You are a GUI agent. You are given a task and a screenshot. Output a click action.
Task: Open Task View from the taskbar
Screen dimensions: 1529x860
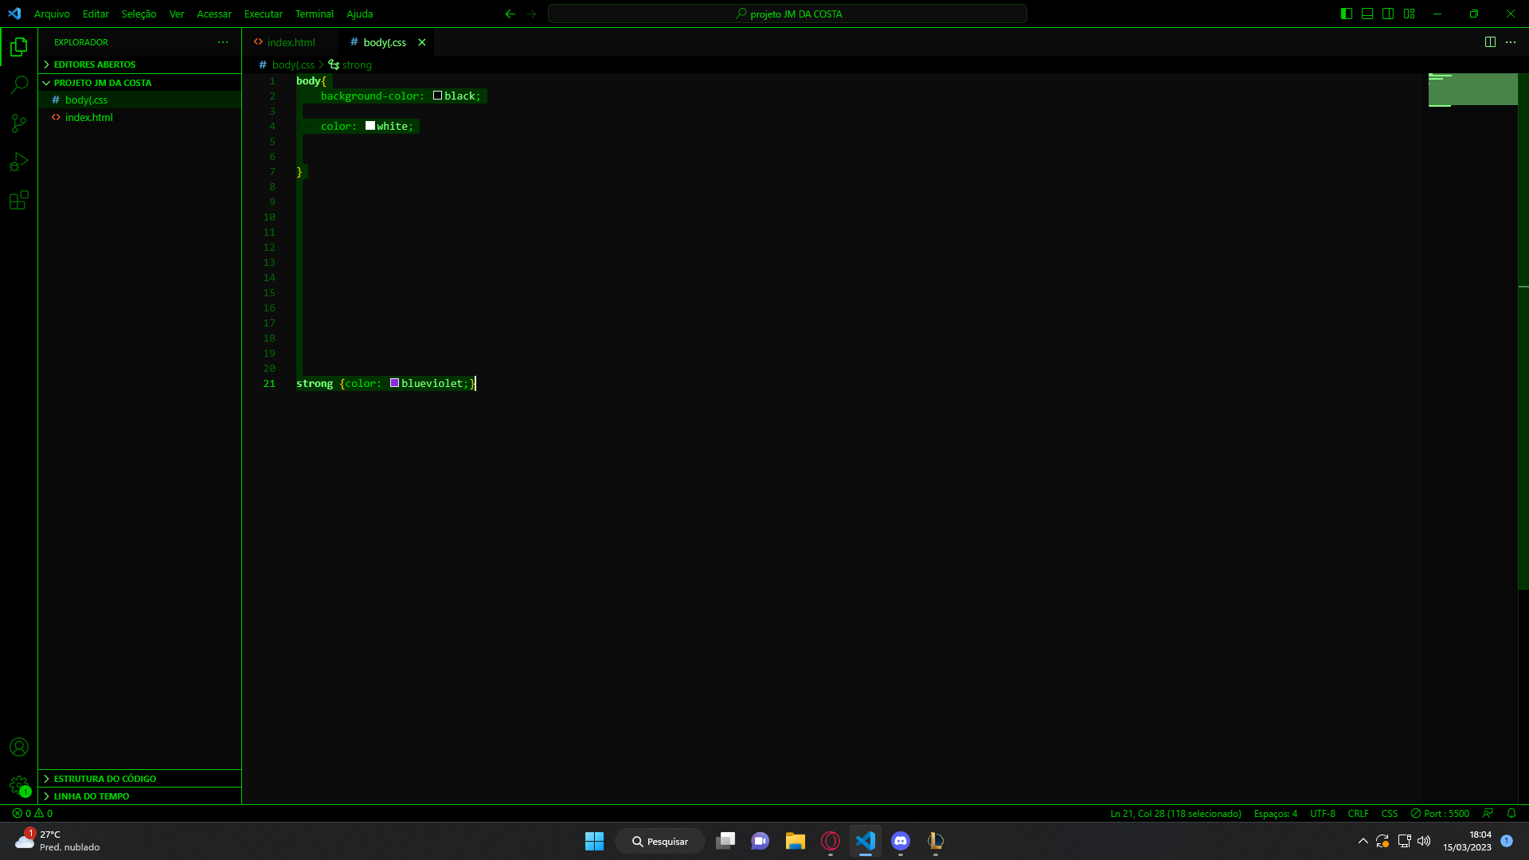[x=725, y=841]
